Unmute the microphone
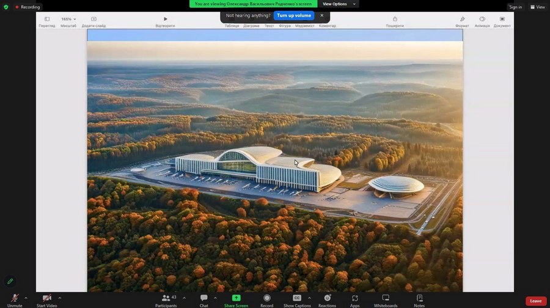This screenshot has width=550, height=308. point(15,299)
